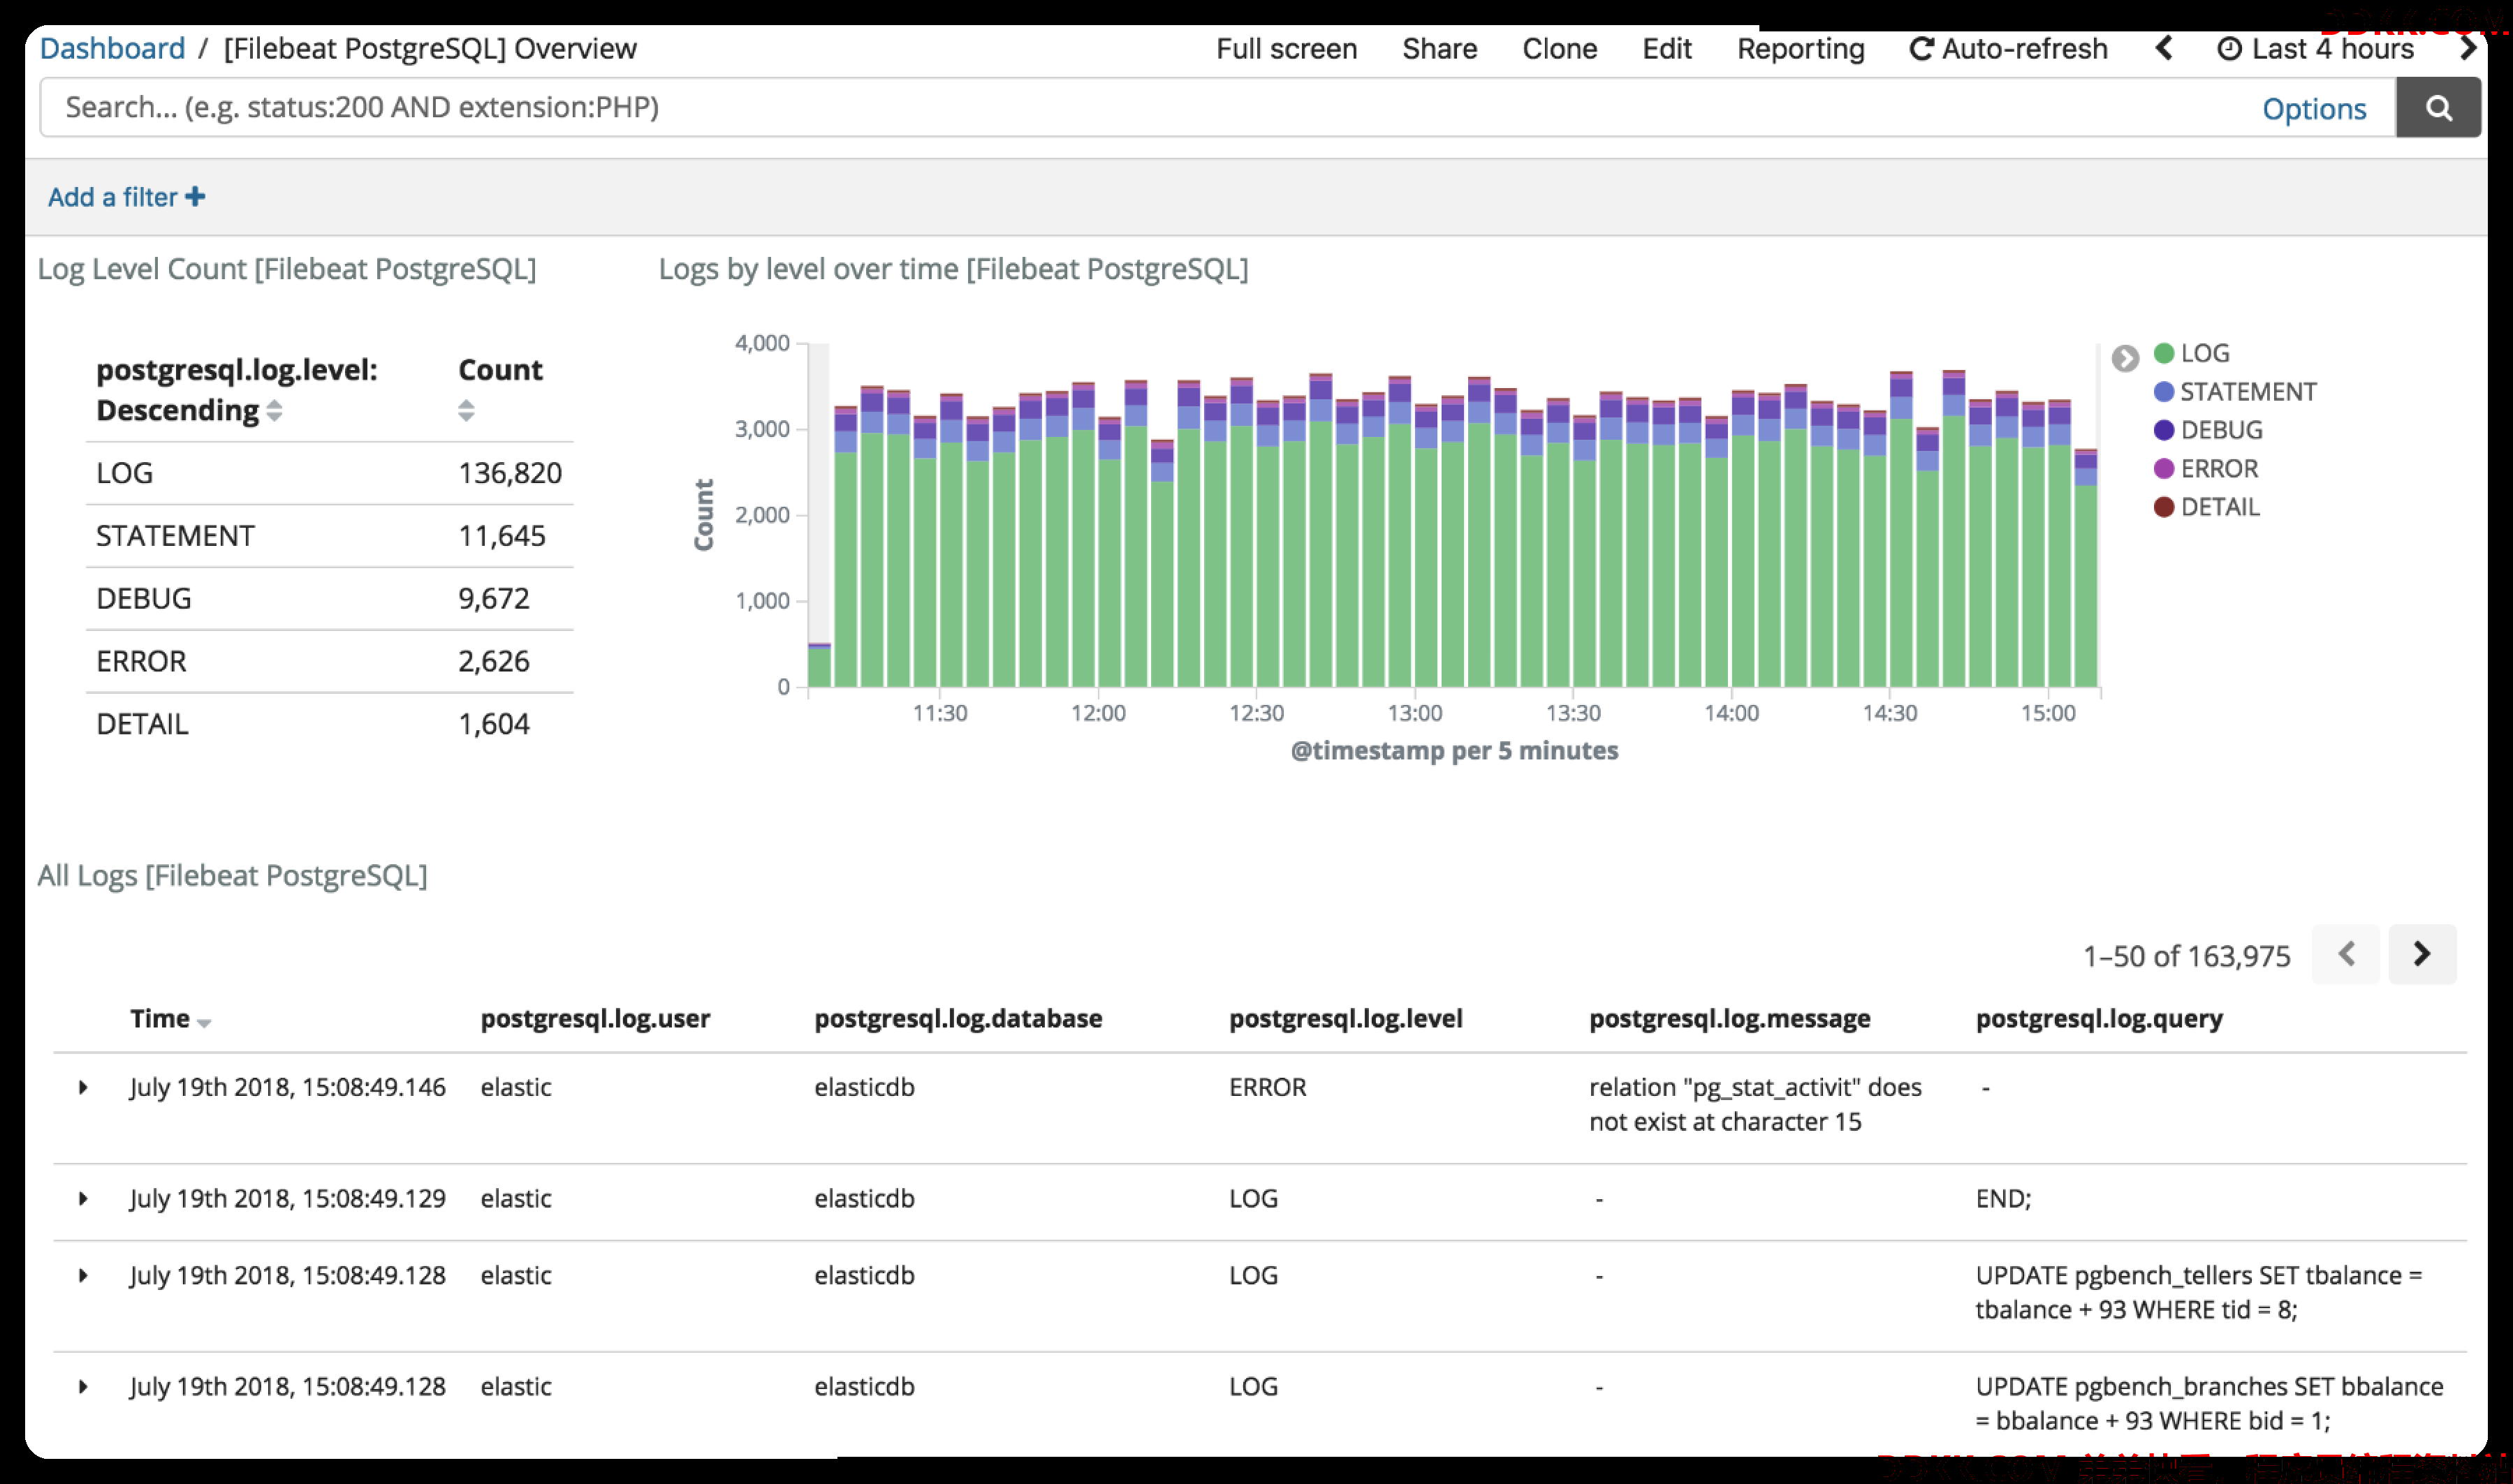Click the green LOG legend color dot
Image resolution: width=2513 pixels, height=1484 pixels.
click(2163, 353)
